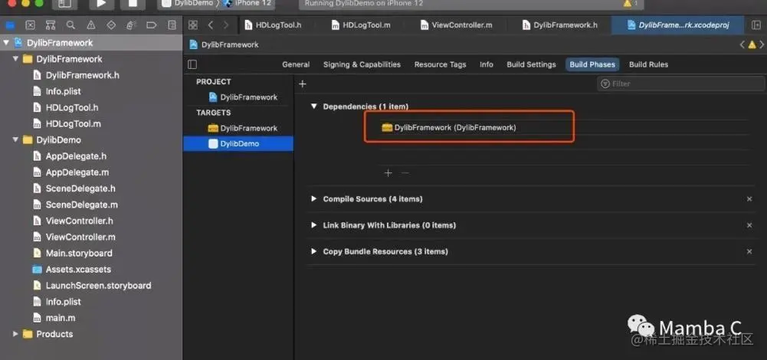Open the DylibDemo scheme selector
The height and width of the screenshot is (360, 767).
click(x=188, y=3)
